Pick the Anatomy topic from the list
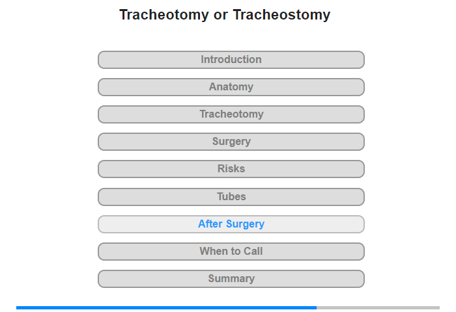This screenshot has height=312, width=456. pyautogui.click(x=231, y=87)
